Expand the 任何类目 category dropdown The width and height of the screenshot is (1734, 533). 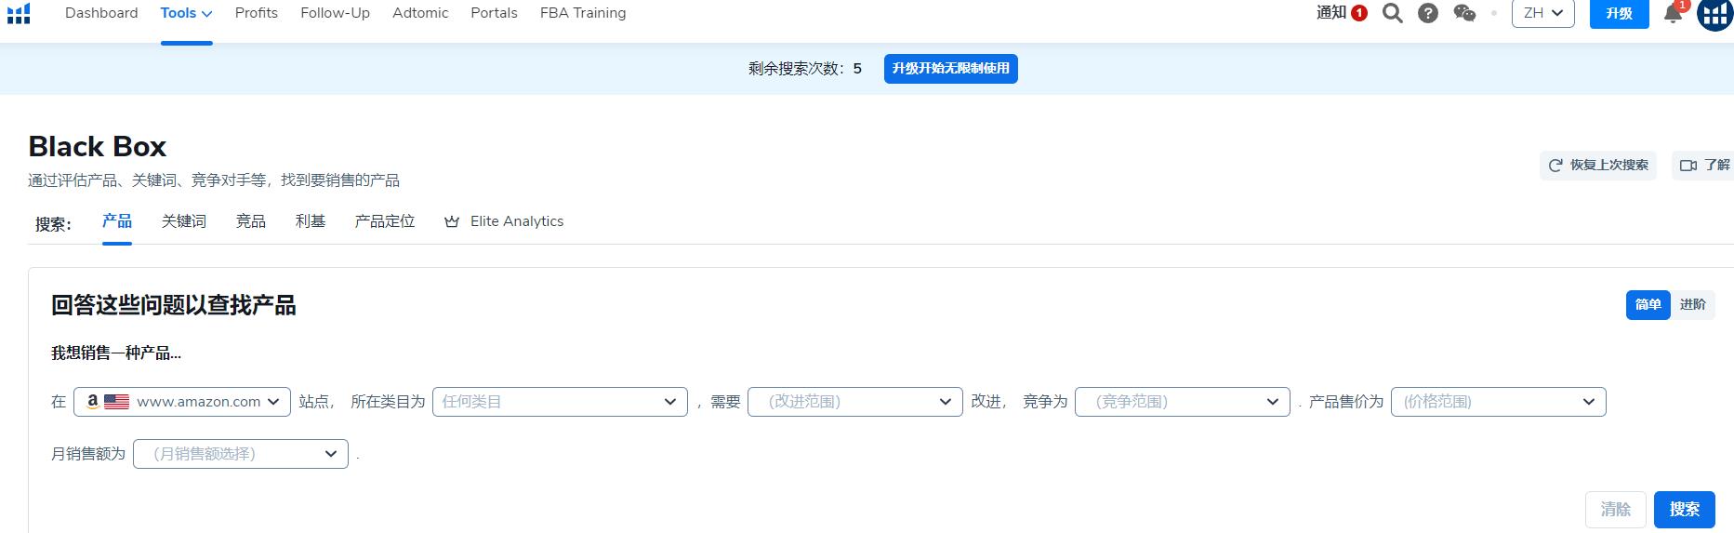tap(559, 402)
